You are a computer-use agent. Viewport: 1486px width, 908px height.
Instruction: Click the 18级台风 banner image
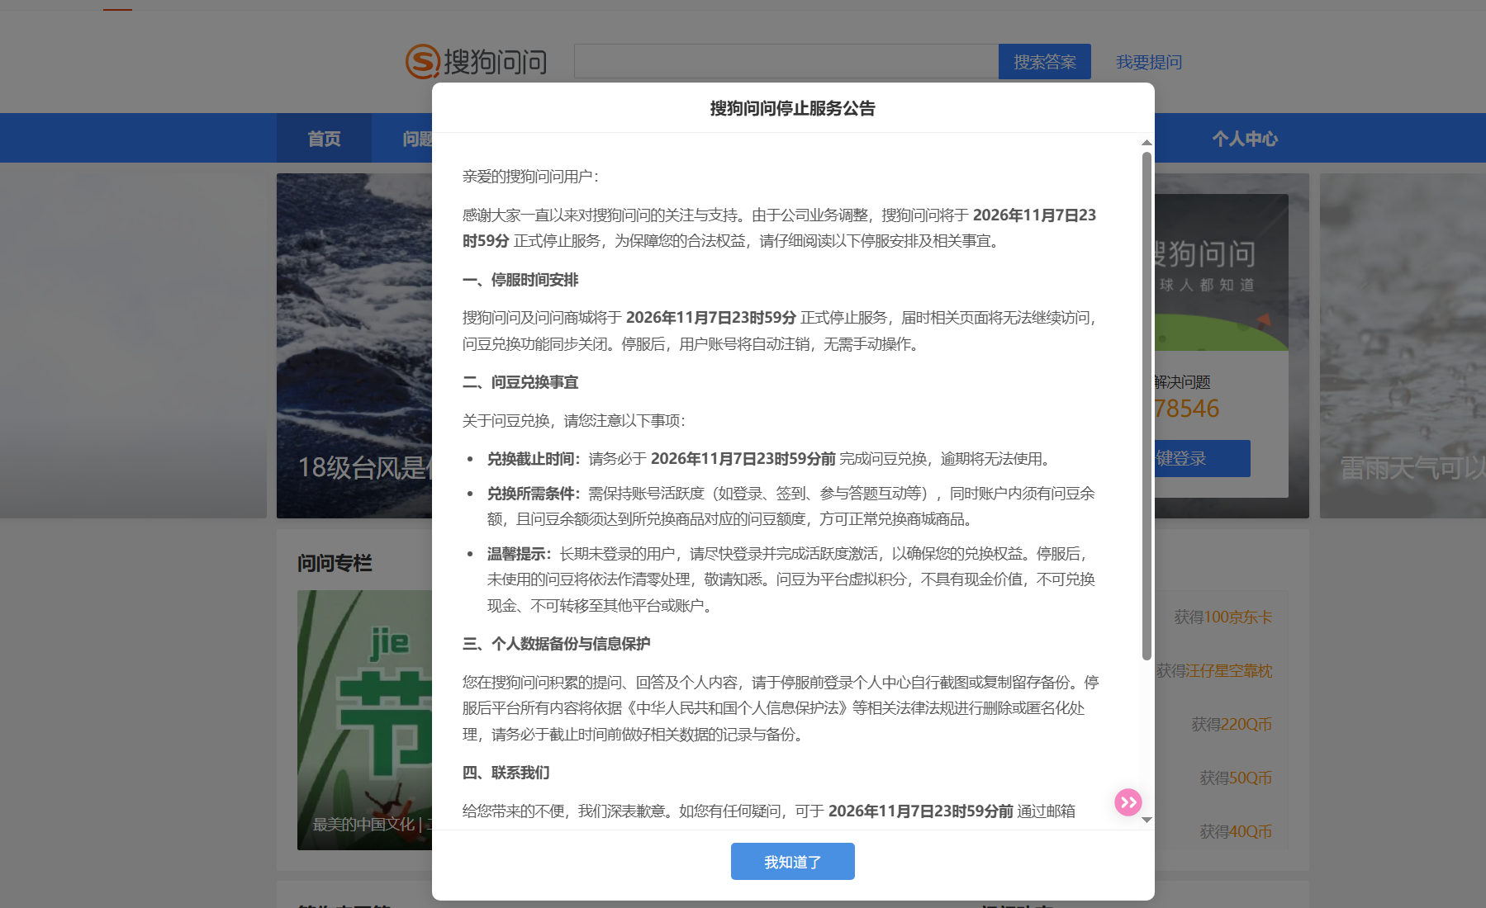click(354, 346)
